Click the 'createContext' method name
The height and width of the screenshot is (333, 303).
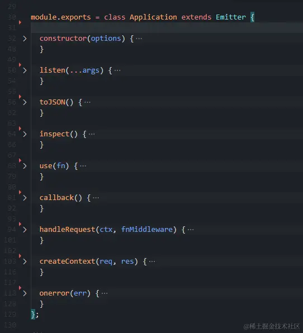pyautogui.click(x=67, y=261)
